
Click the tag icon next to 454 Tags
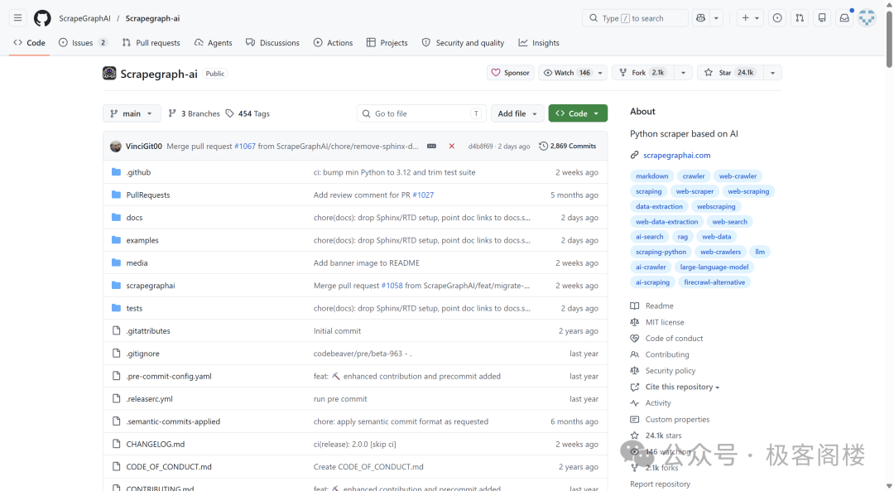[230, 113]
